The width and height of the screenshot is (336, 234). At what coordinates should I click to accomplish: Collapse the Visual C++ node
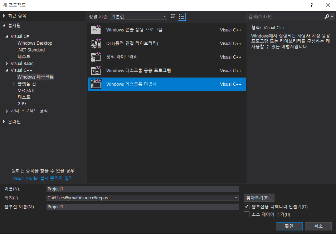7,70
